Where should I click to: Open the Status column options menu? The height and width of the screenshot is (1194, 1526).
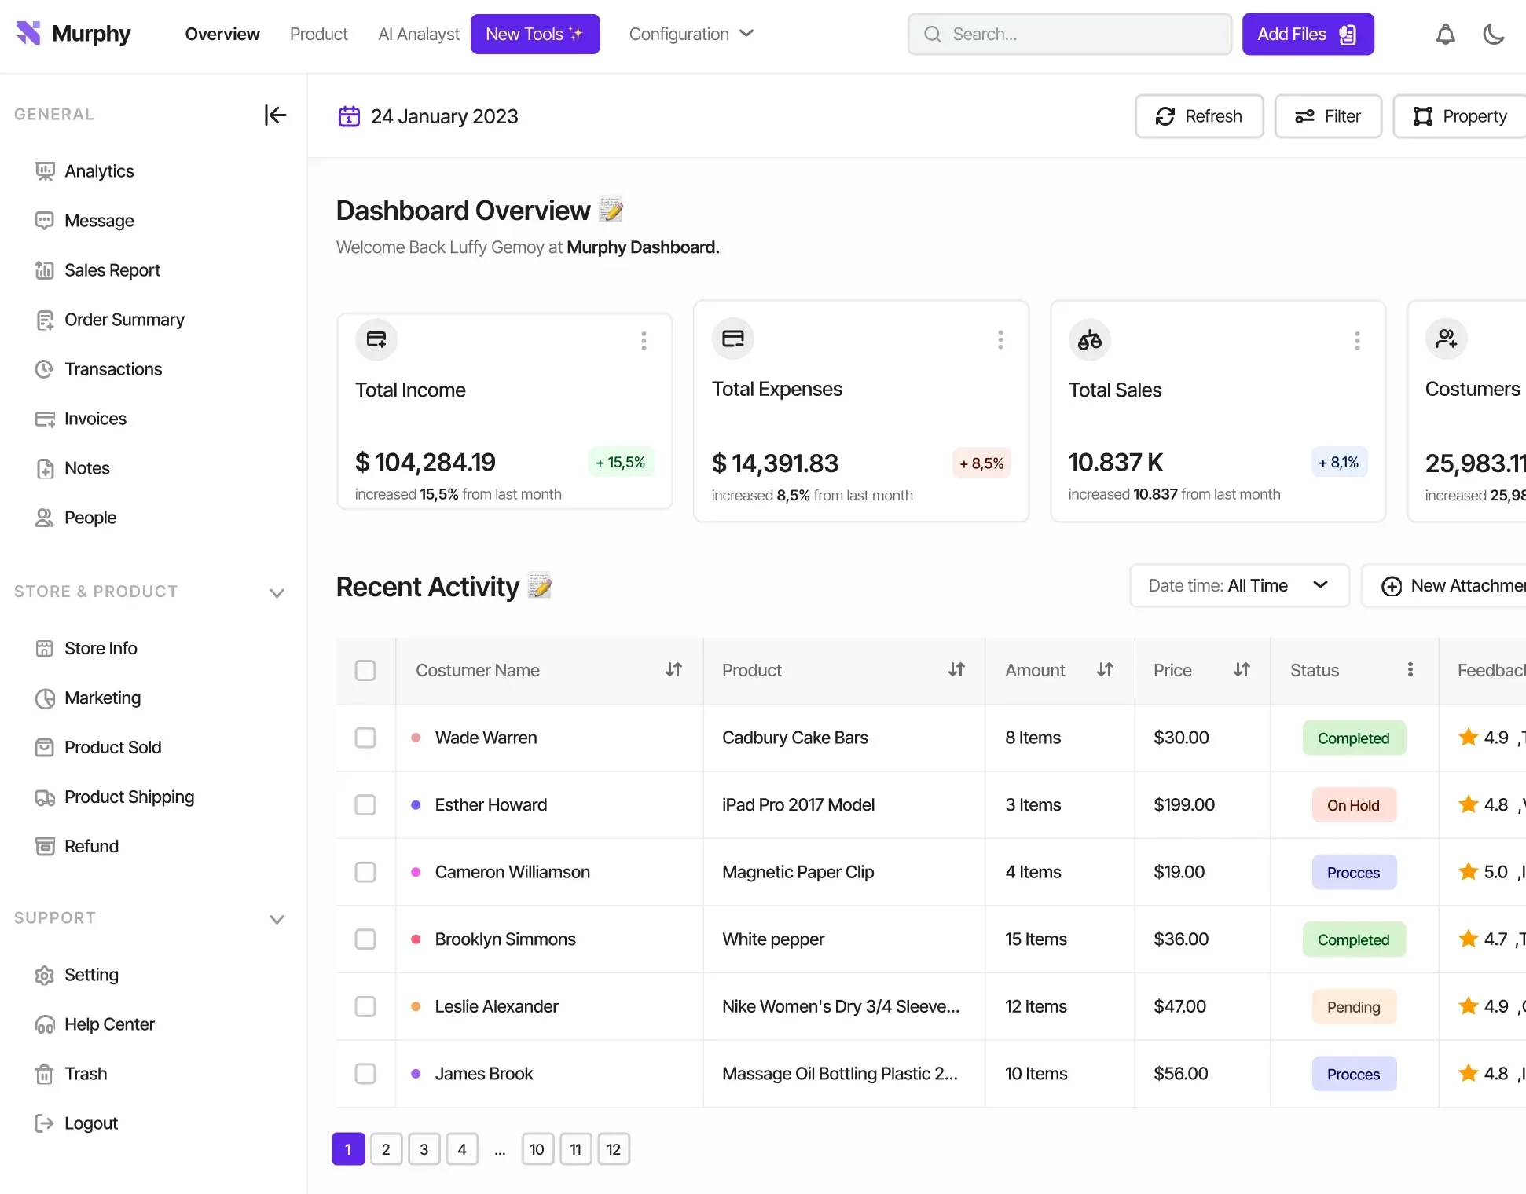click(x=1410, y=669)
